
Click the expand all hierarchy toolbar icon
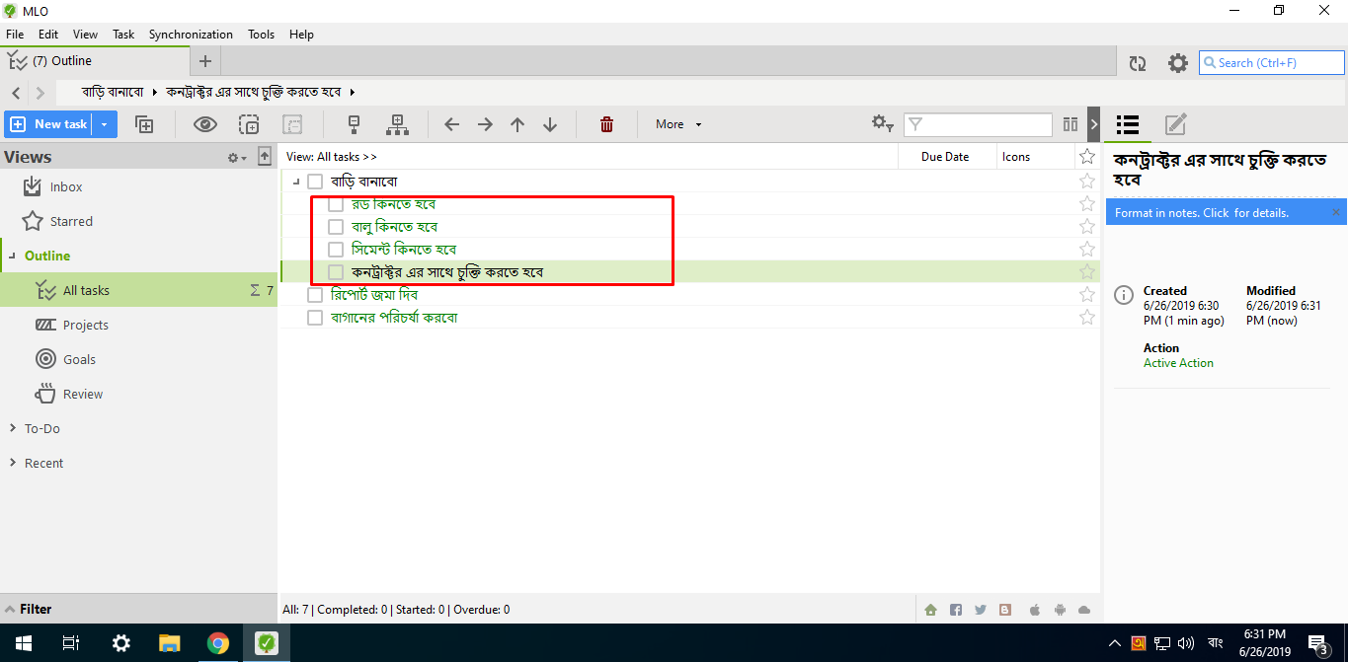[x=397, y=124]
